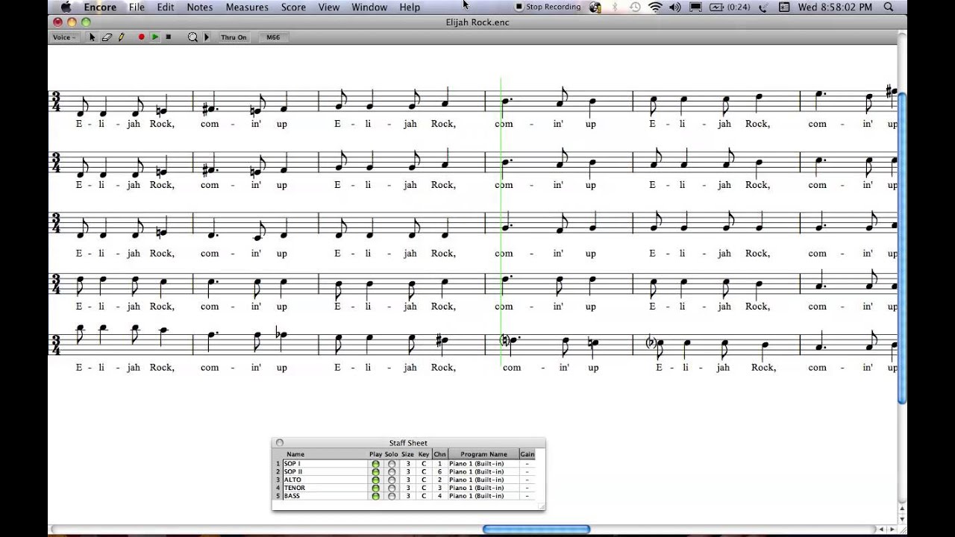Open the Window menu
The image size is (955, 537).
pyautogui.click(x=369, y=7)
